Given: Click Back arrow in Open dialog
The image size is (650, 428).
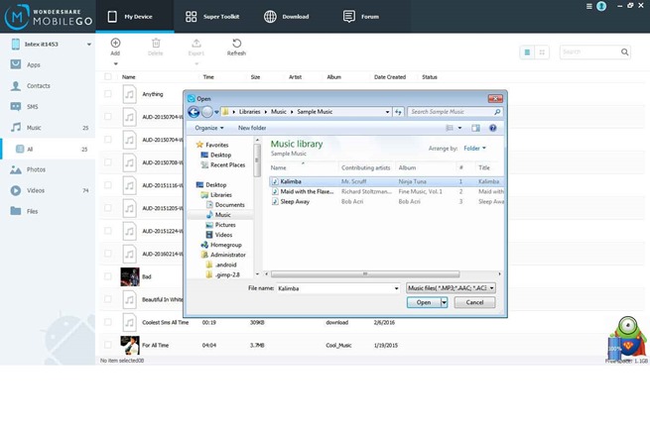Looking at the screenshot, I should 194,112.
